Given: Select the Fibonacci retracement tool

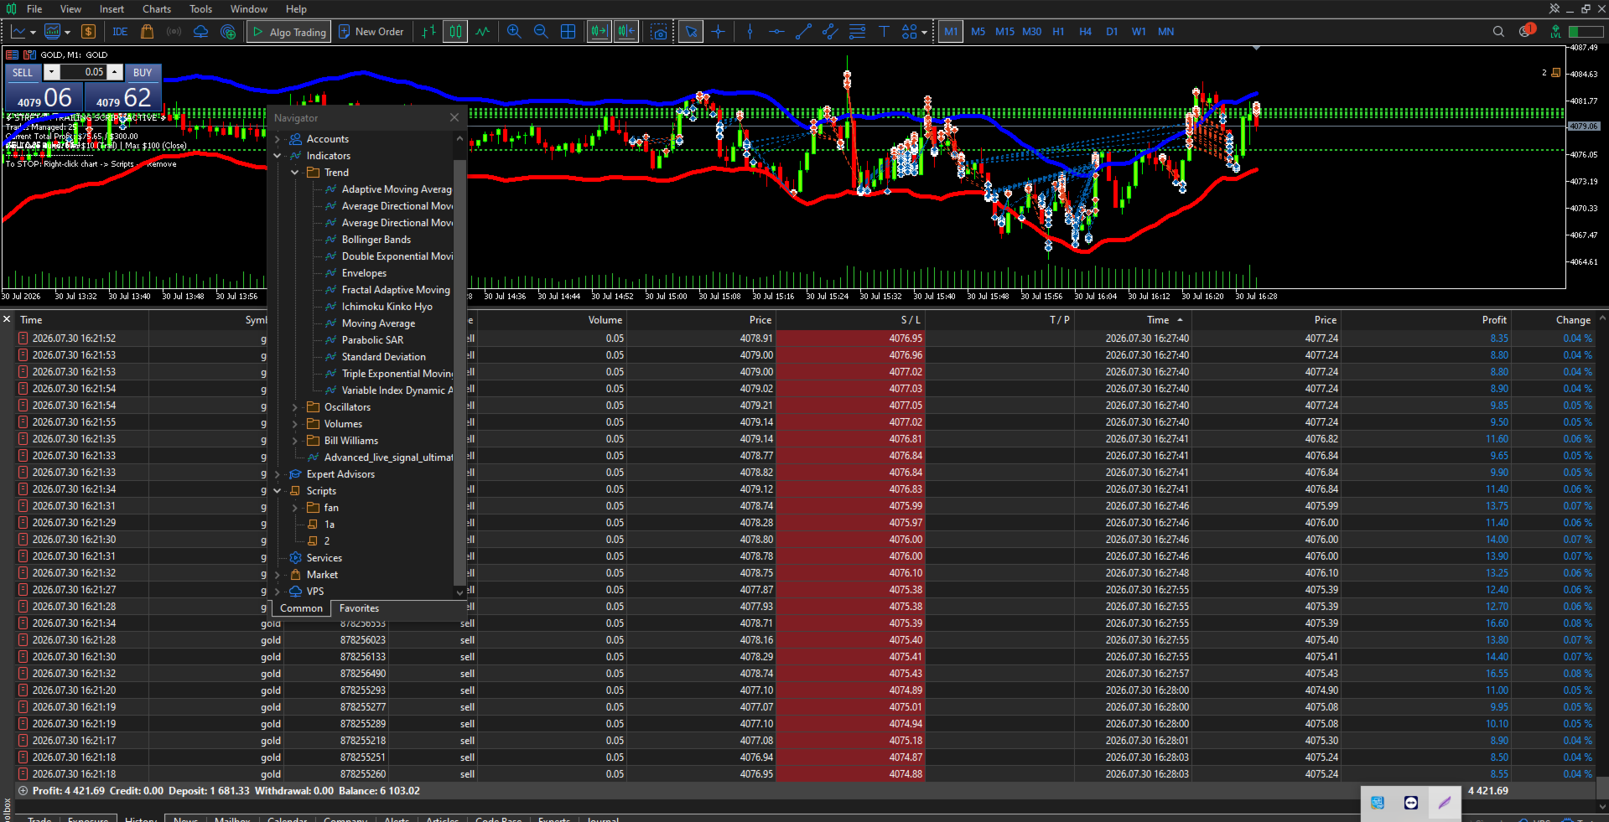Looking at the screenshot, I should click(x=857, y=32).
